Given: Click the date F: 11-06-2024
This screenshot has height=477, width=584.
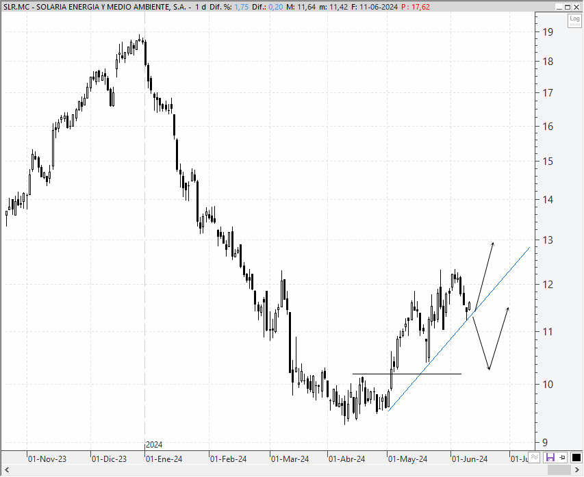Looking at the screenshot, I should [374, 7].
